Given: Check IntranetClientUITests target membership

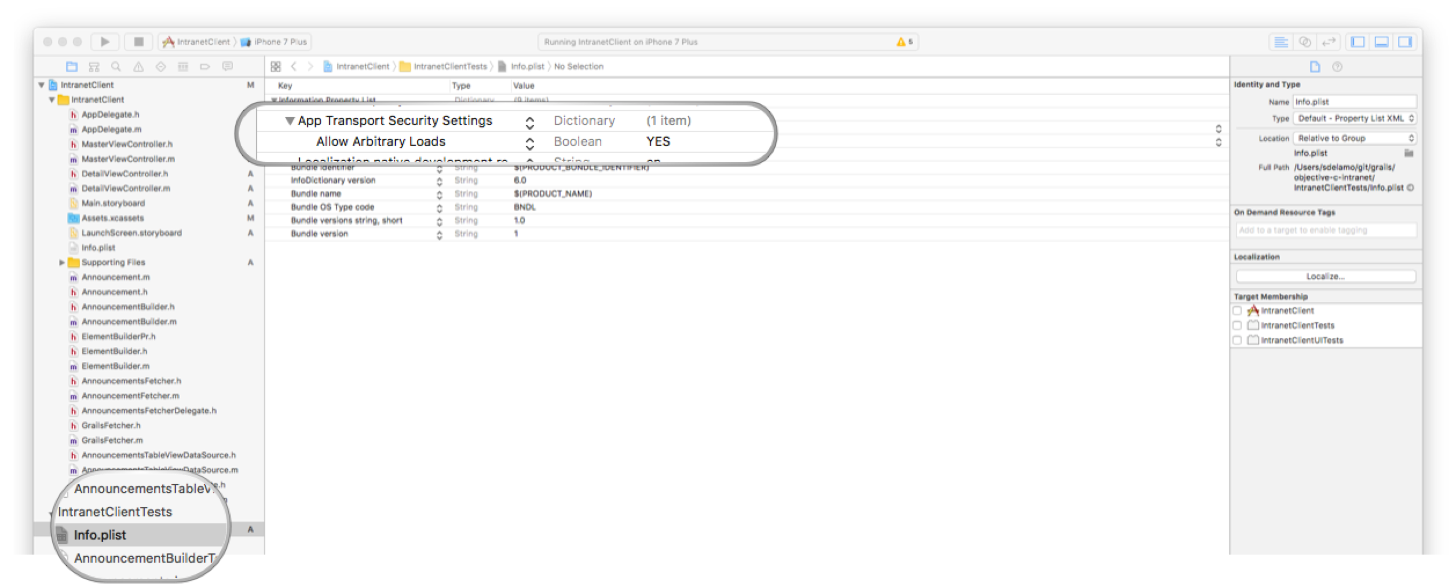Looking at the screenshot, I should coord(1238,340).
